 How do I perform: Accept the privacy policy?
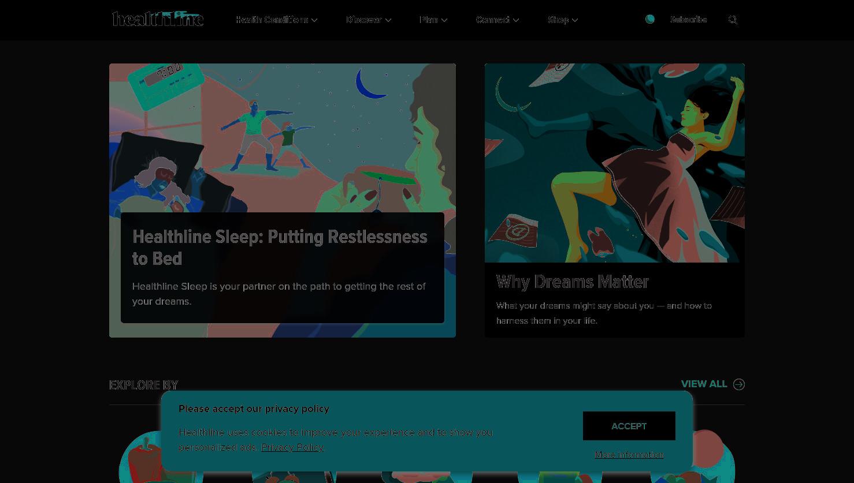(629, 426)
